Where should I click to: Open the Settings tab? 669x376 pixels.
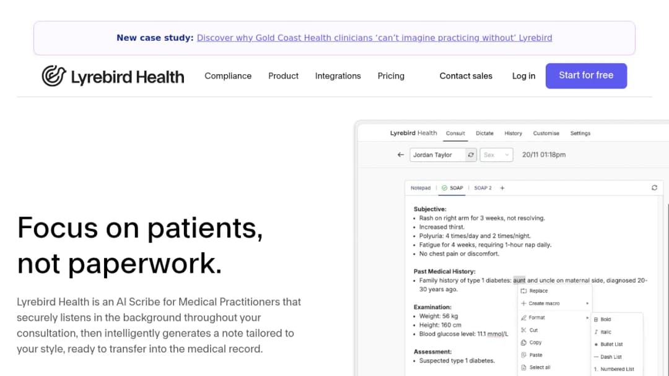pyautogui.click(x=580, y=134)
